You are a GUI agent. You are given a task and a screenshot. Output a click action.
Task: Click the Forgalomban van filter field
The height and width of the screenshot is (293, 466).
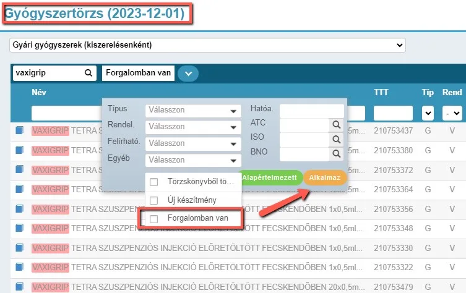click(138, 73)
